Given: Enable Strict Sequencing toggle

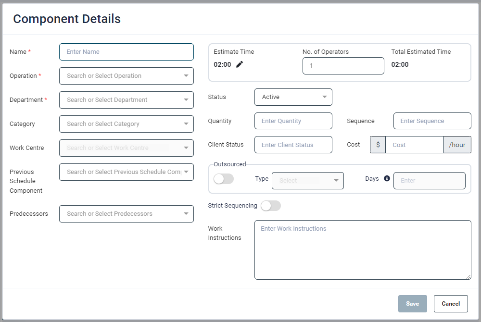Looking at the screenshot, I should (x=270, y=206).
